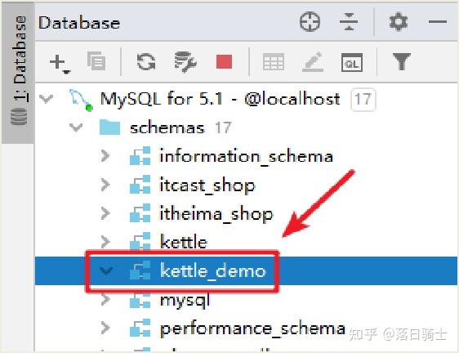The image size is (459, 353).
Task: Click the Edit Source pencil icon
Action: click(313, 62)
